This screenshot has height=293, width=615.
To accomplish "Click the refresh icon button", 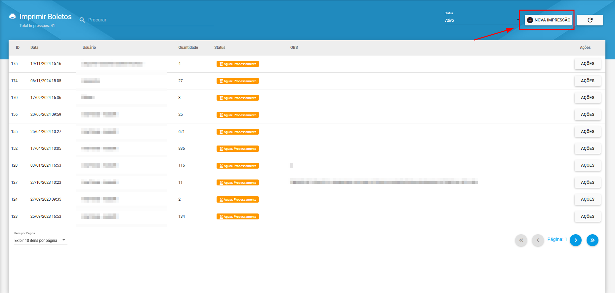I will pos(590,20).
